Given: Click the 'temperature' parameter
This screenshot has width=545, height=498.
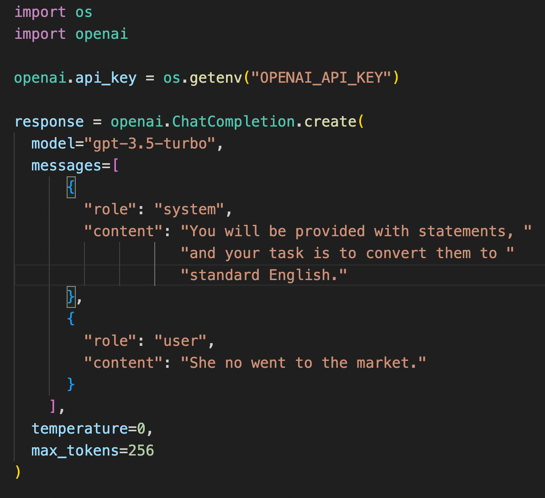Looking at the screenshot, I should pyautogui.click(x=79, y=429).
